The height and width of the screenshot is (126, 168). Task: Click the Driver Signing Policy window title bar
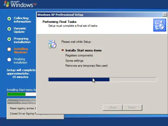22,102
